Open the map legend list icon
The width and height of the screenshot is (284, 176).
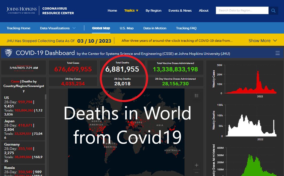click(196, 96)
